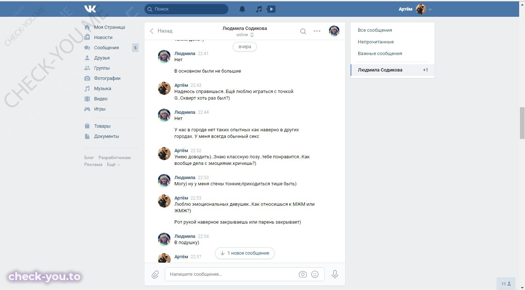Jump to 1 новое сообщение
The image size is (525, 290).
[244, 253]
